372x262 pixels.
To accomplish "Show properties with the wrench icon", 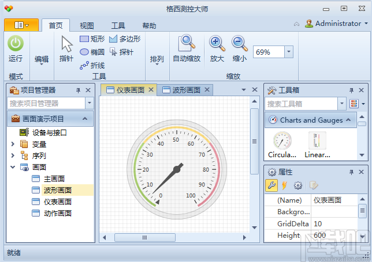I will click(271, 185).
